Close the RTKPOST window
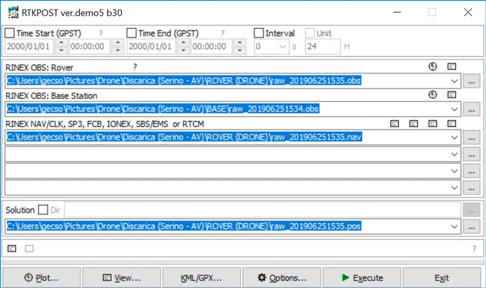Image resolution: width=486 pixels, height=288 pixels. (x=468, y=12)
